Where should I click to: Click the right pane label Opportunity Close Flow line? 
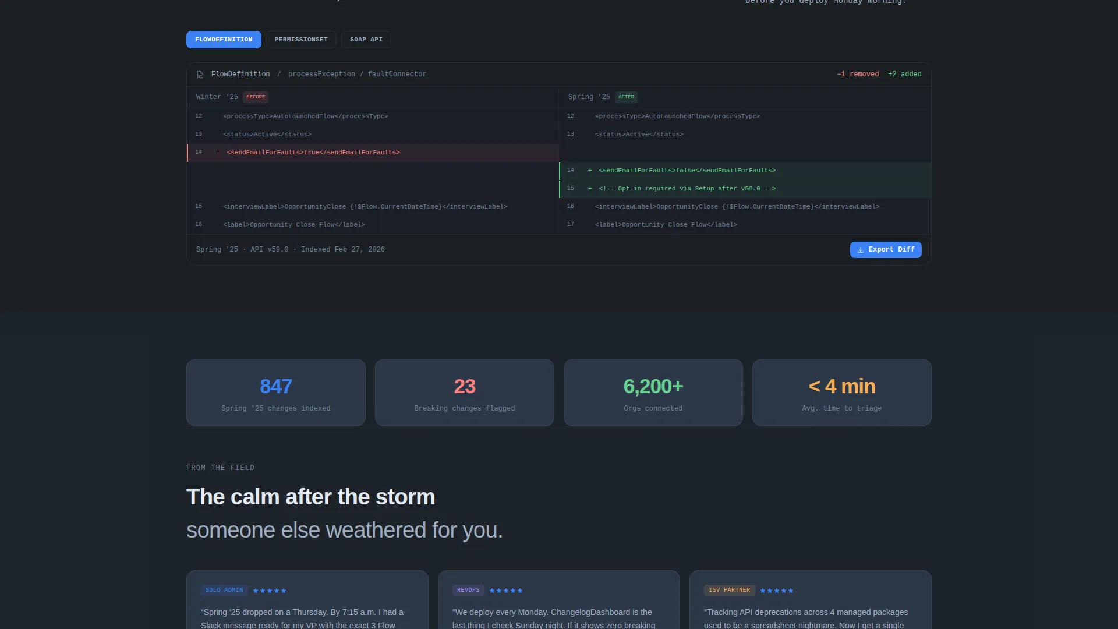tap(745, 225)
